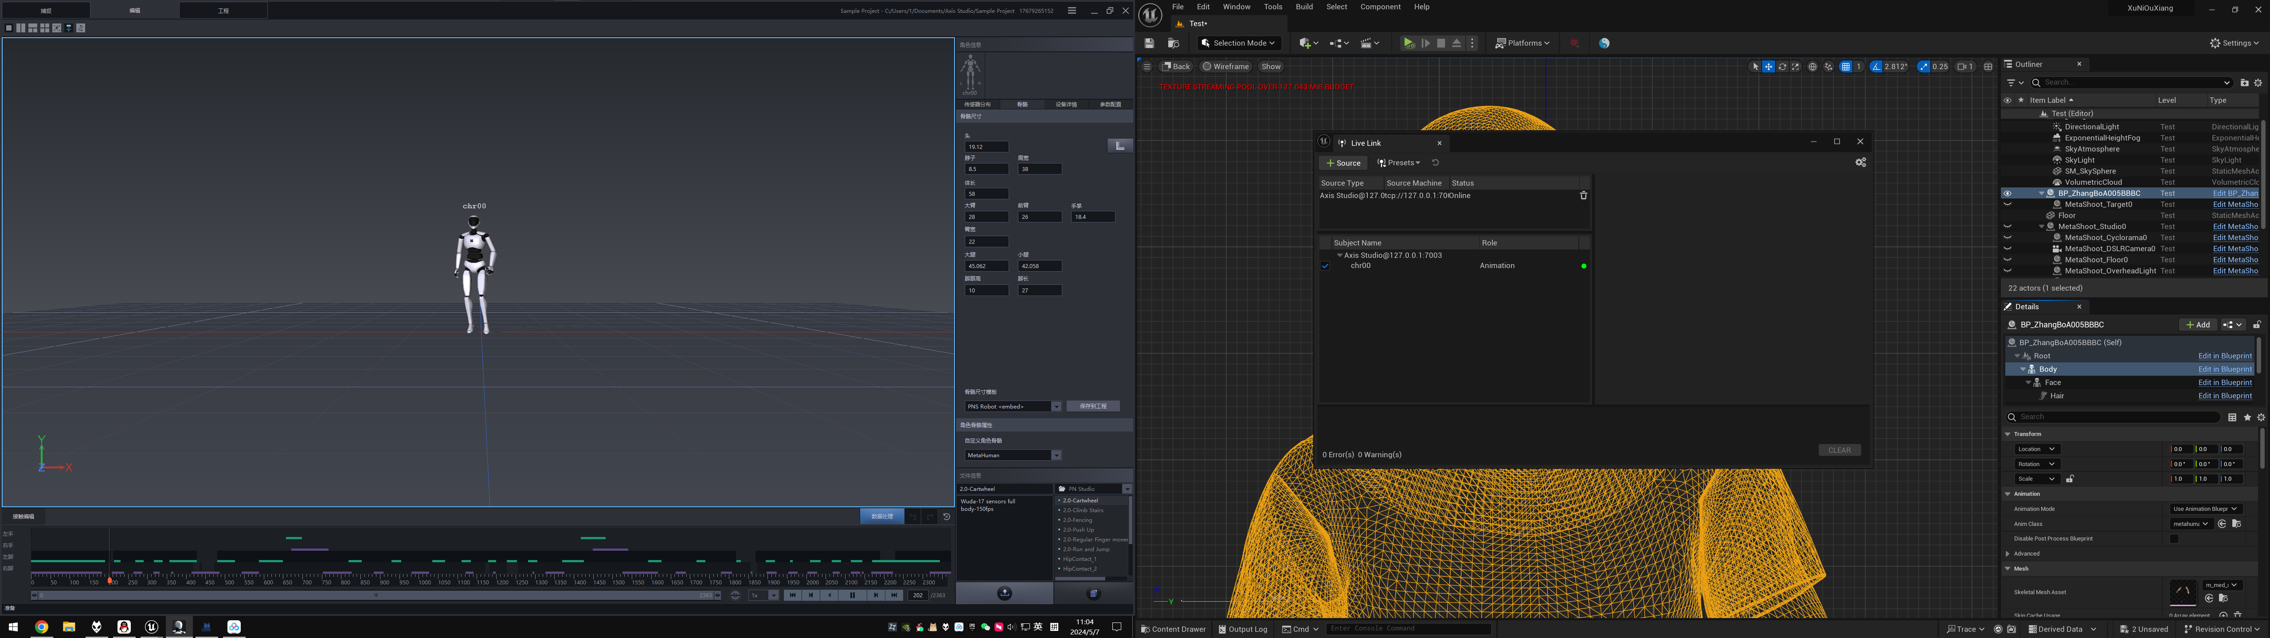This screenshot has height=638, width=2270.
Task: Hide BP_ZhangBoA005BBBC with eye icon
Action: tap(2008, 194)
